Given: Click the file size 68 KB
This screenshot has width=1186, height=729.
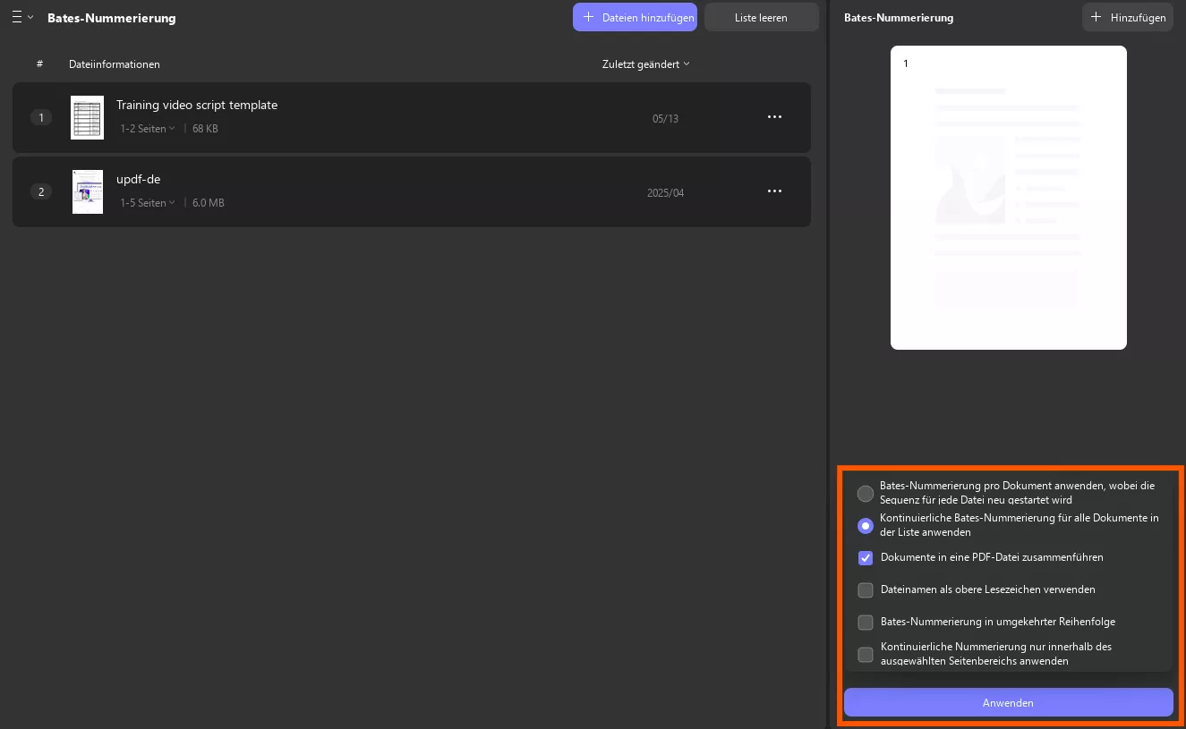Looking at the screenshot, I should (205, 129).
